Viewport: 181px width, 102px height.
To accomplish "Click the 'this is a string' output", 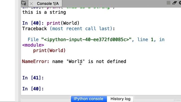I will pos(44,12).
